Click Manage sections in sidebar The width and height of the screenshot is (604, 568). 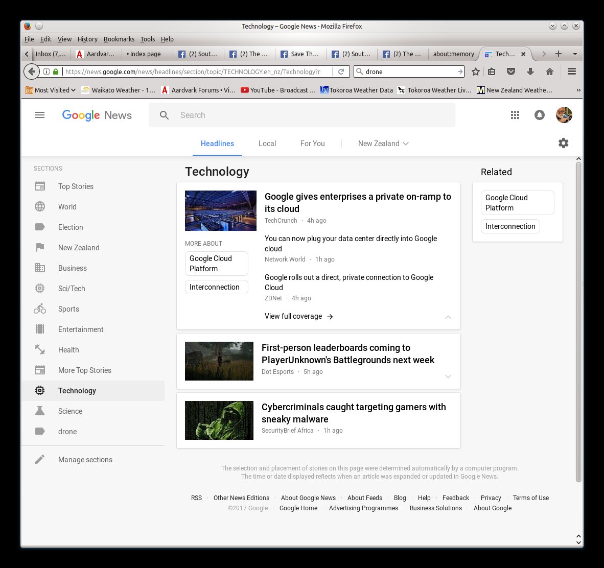85,460
